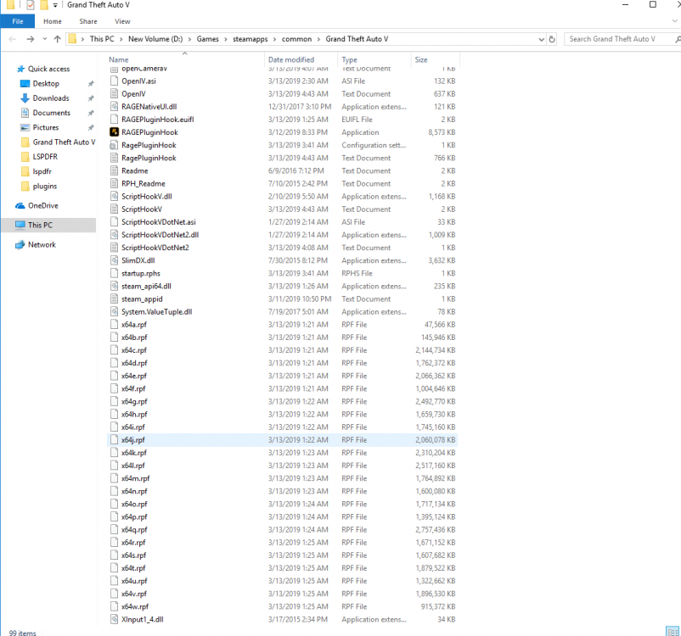Click the Search Grand Theft Auto V field
681x636 pixels.
(x=622, y=39)
